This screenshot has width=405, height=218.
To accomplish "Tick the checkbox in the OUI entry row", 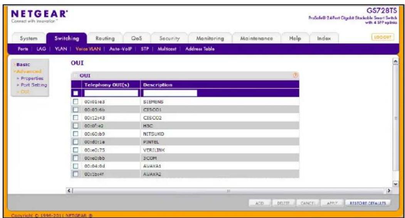I will click(x=76, y=93).
